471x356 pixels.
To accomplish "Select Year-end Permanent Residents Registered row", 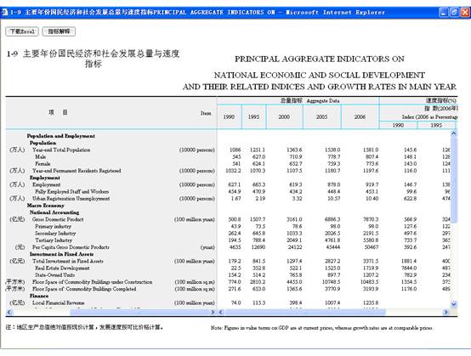I will coord(77,171).
